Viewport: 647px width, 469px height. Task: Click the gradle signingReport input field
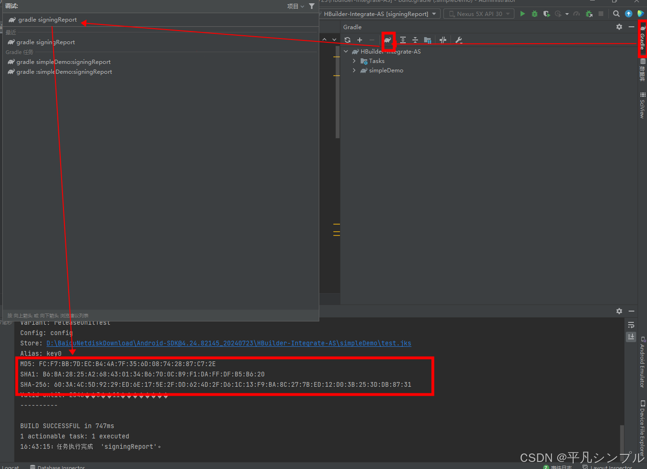pos(161,20)
